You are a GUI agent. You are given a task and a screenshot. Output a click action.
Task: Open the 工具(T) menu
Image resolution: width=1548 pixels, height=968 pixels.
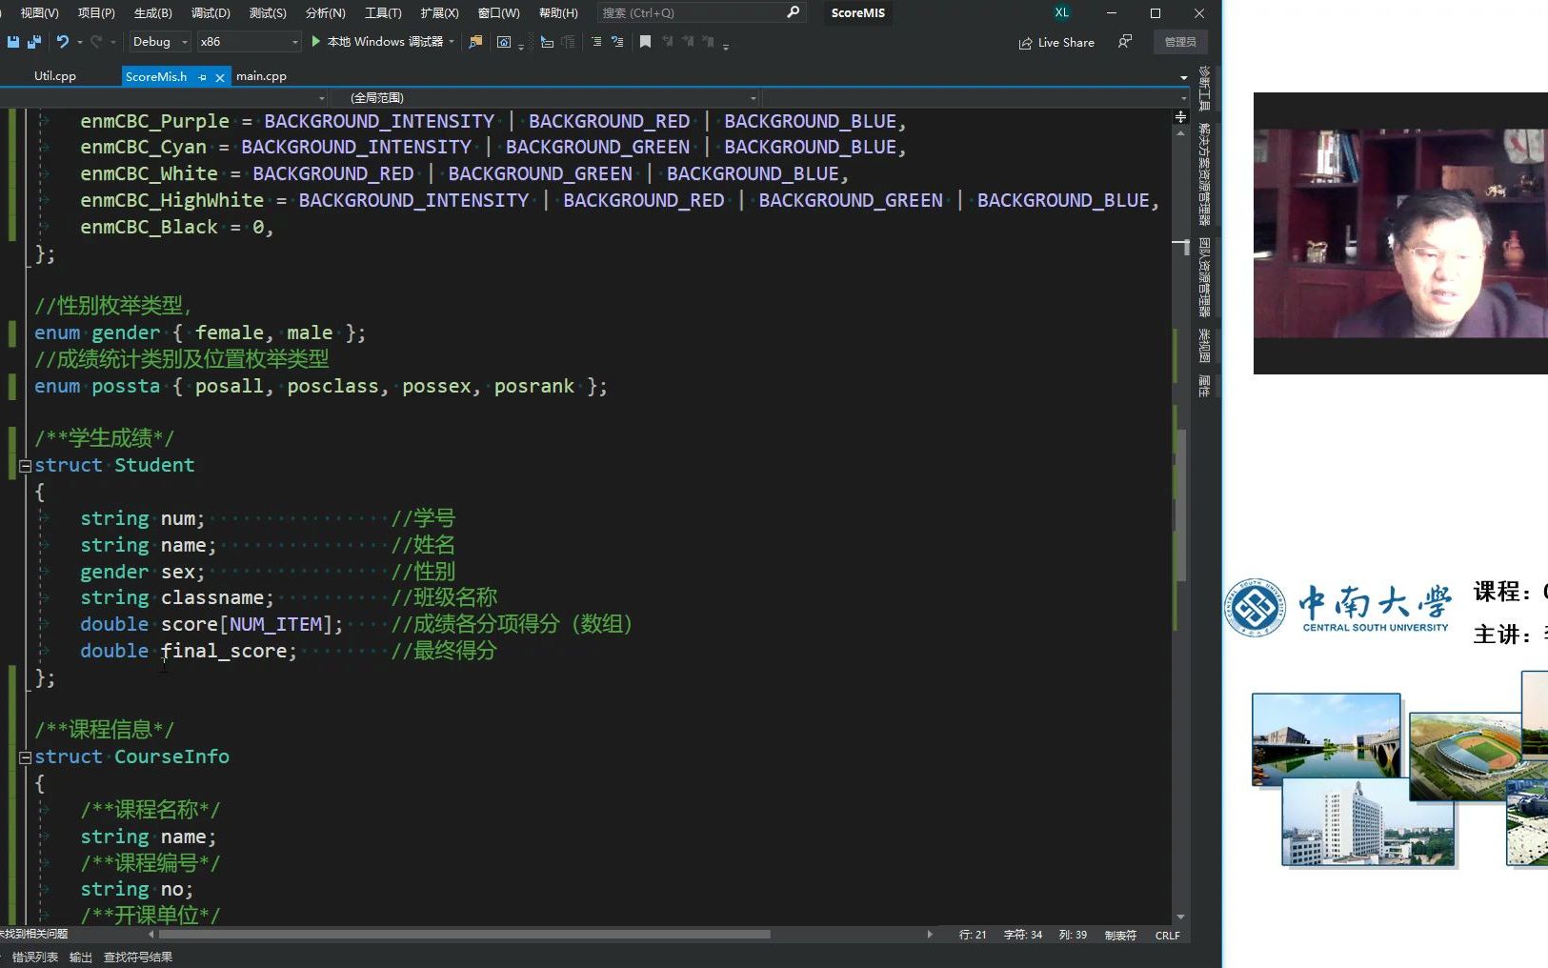pos(382,12)
